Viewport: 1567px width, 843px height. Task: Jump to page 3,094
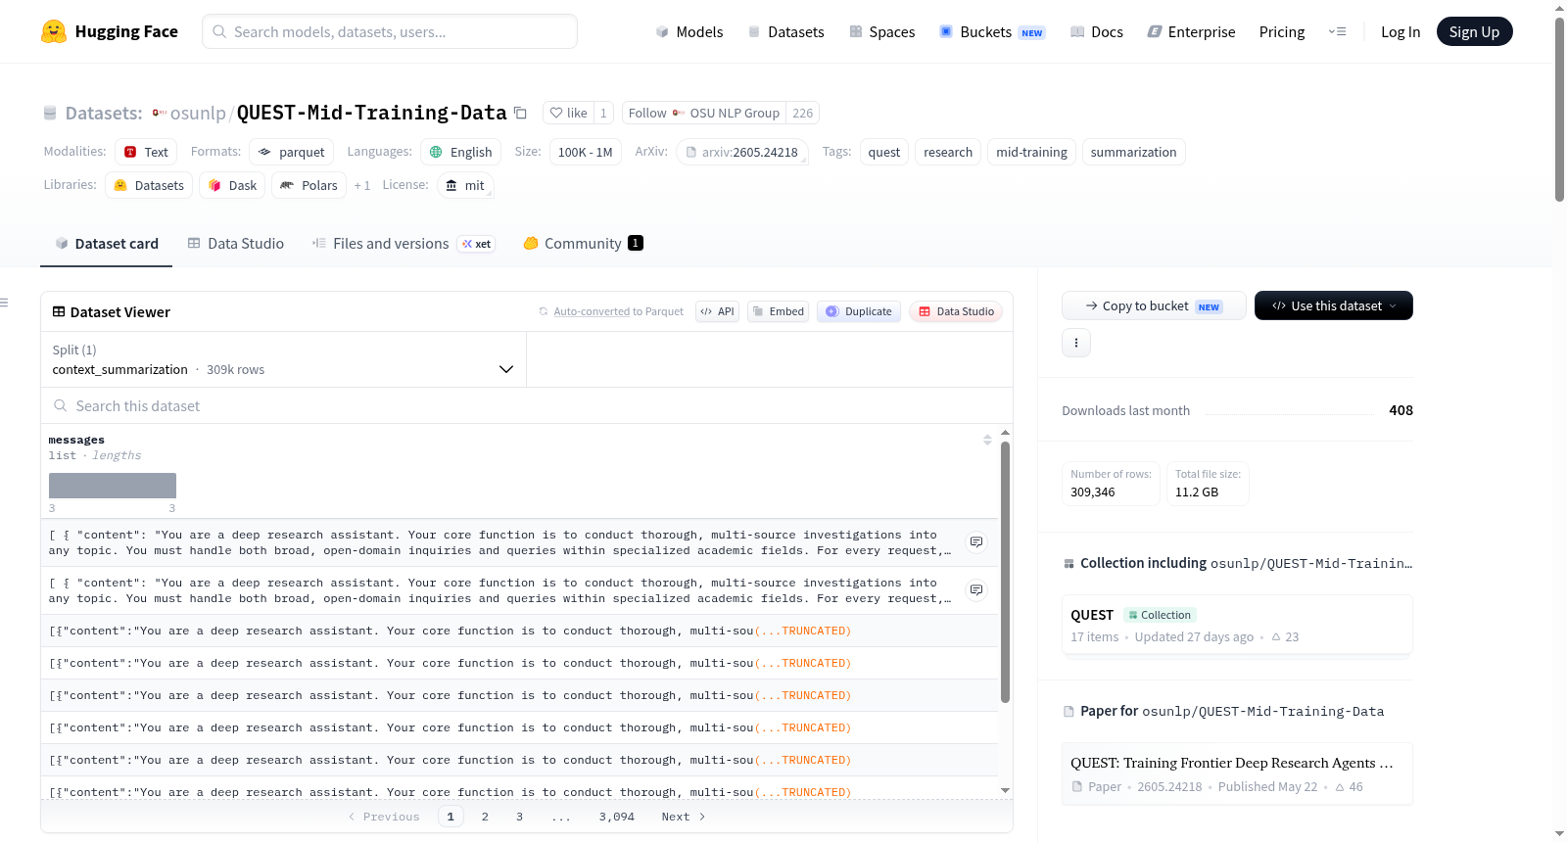(617, 817)
